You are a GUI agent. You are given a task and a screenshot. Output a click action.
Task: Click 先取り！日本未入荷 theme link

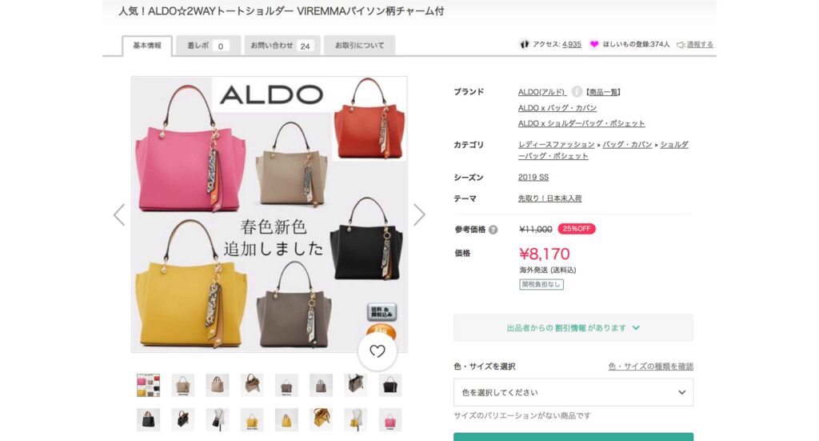[x=549, y=198]
